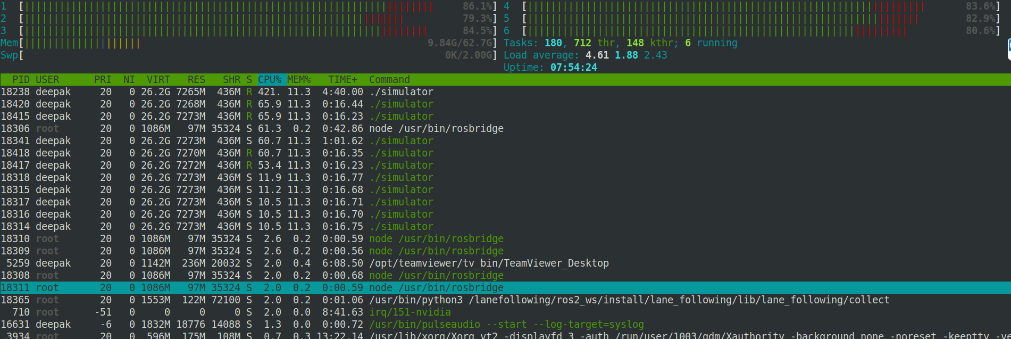Select process row with PID 18316
Image resolution: width=1011 pixels, height=339 pixels.
tap(505, 214)
